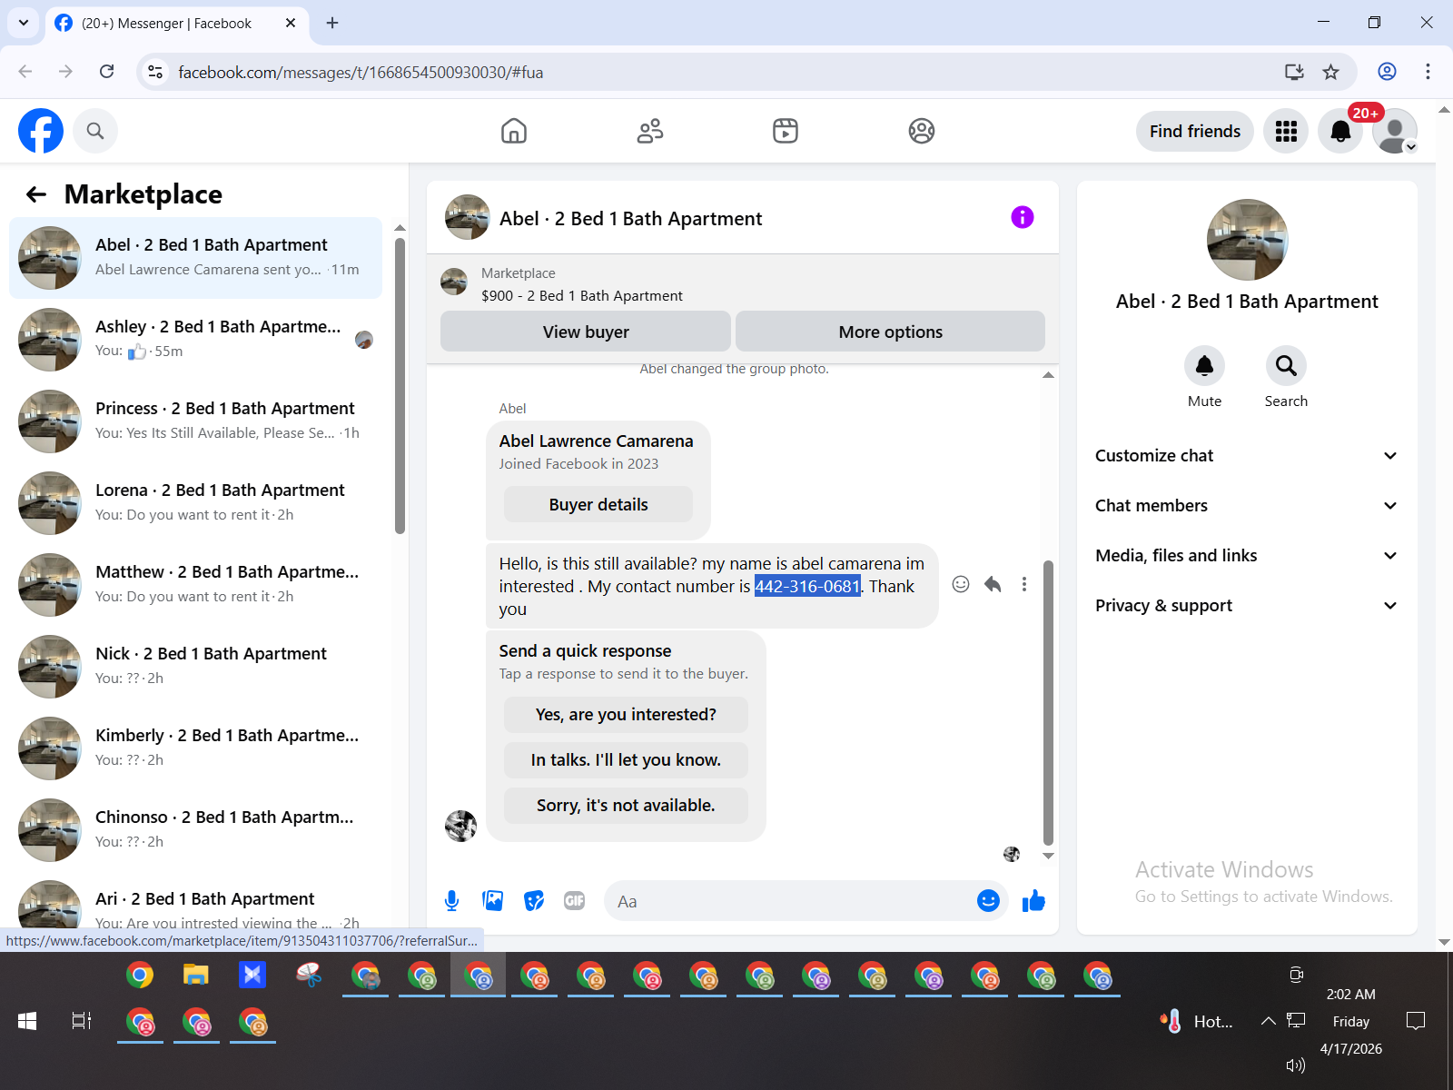Screen dimensions: 1453x1090
Task: Open Windows Start menu
Action: 27,1021
